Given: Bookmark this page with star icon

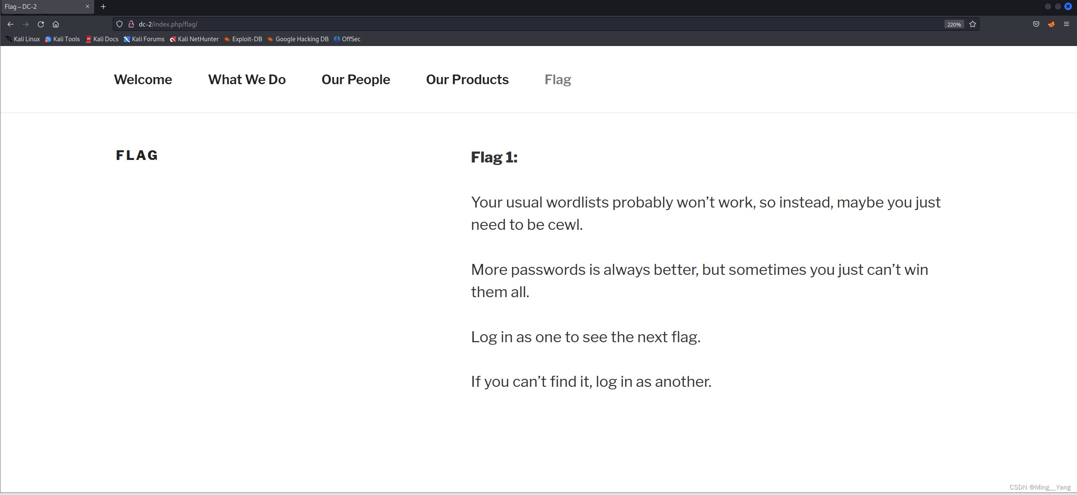Looking at the screenshot, I should (x=973, y=24).
